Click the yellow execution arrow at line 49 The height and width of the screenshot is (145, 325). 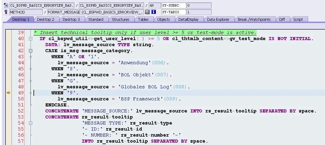8,93
